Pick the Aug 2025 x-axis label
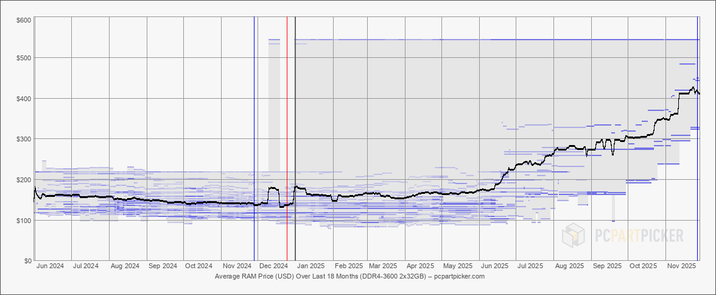The height and width of the screenshot is (295, 716). pos(570,266)
